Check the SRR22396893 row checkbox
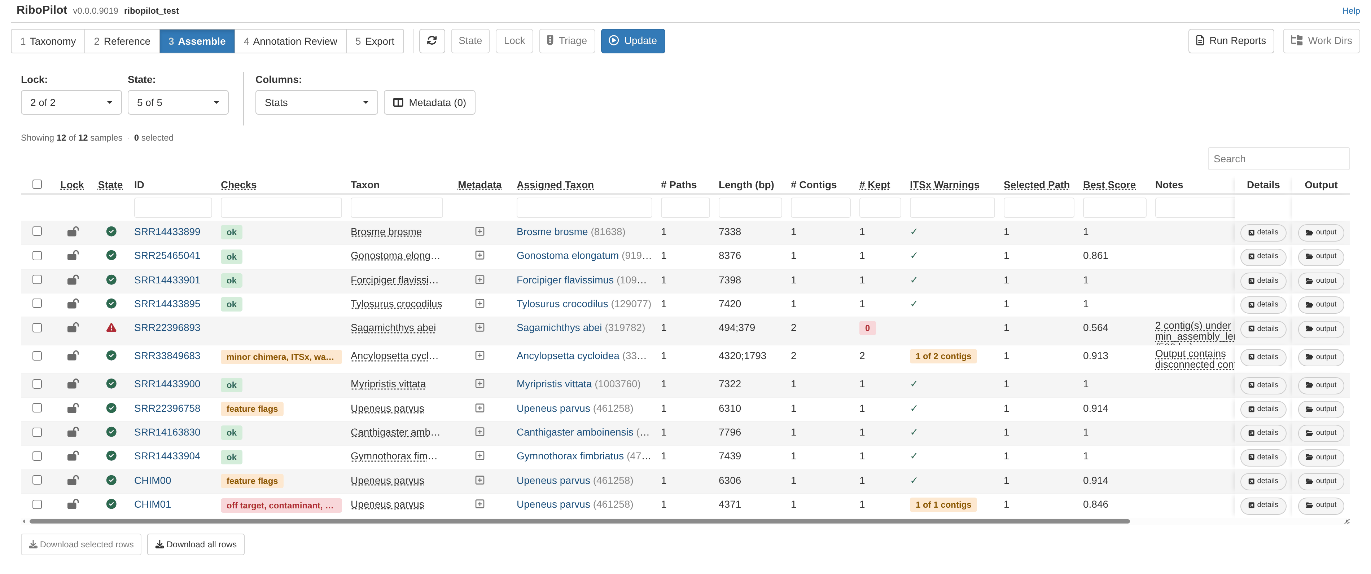The image size is (1371, 574). coord(37,328)
